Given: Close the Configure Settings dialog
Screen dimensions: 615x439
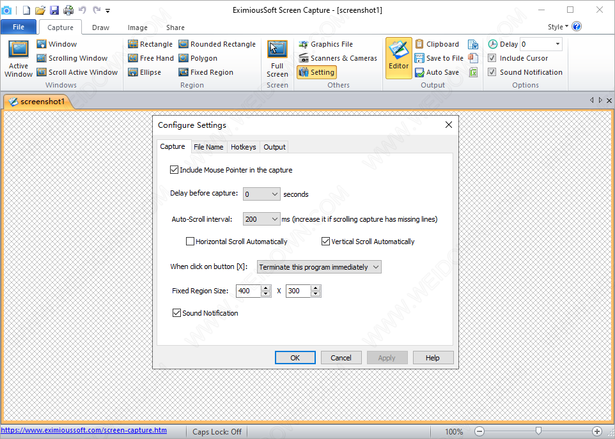Looking at the screenshot, I should 449,125.
